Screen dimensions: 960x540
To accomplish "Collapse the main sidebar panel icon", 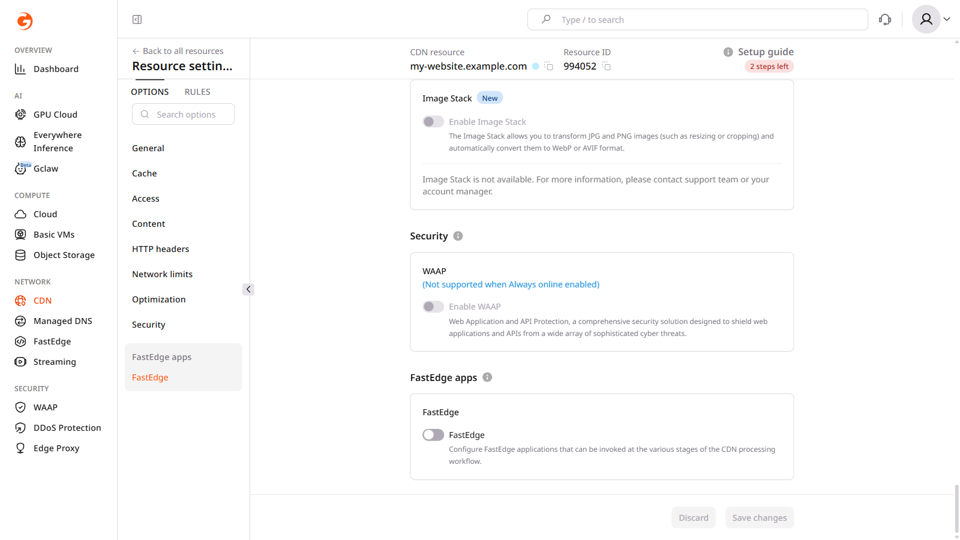I will [x=137, y=20].
